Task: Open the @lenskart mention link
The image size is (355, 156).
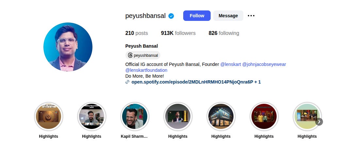Action: 231,64
